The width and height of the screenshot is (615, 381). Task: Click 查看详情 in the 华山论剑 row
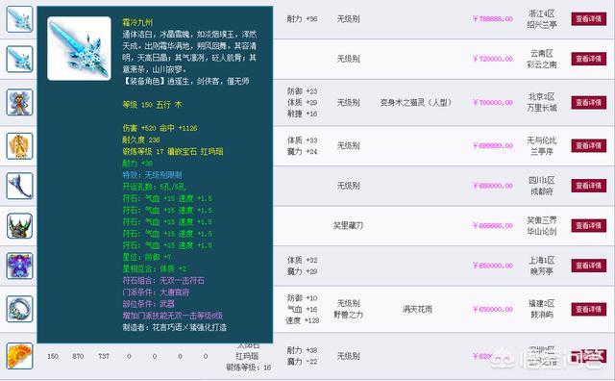tap(588, 226)
